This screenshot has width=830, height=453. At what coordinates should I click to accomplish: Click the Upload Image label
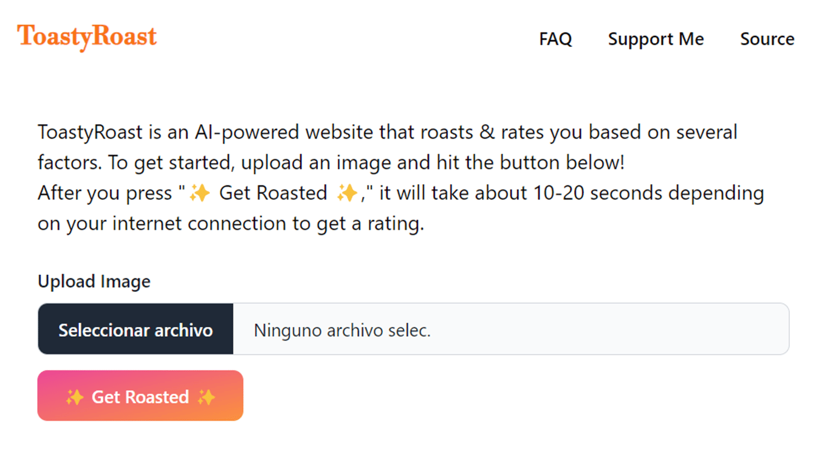pos(94,282)
